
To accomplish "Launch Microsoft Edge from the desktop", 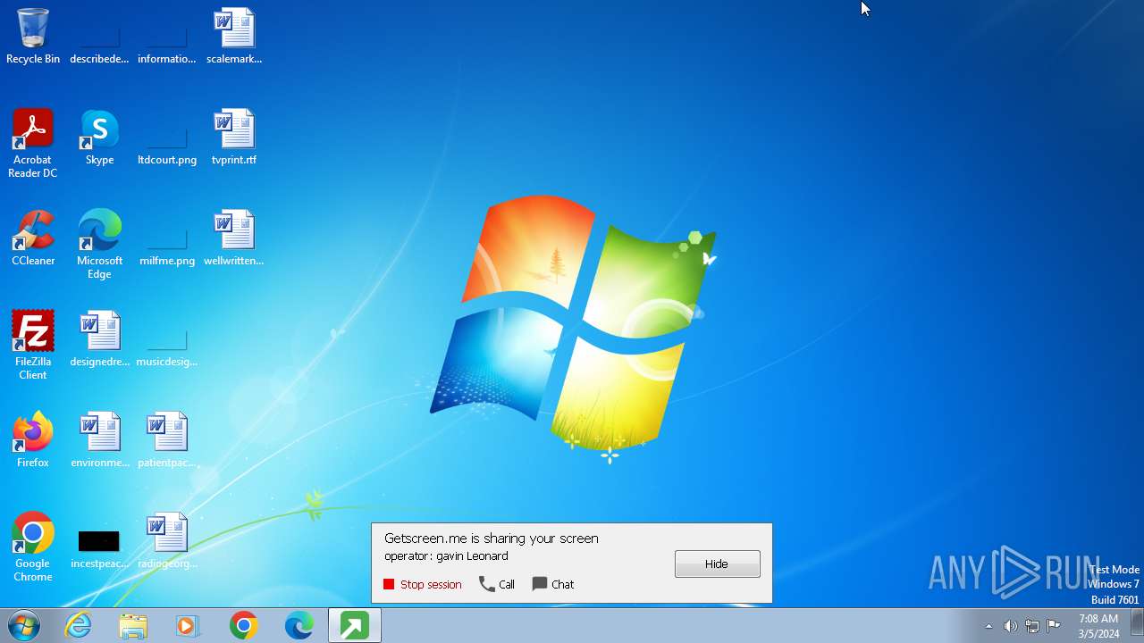I will coord(99,245).
